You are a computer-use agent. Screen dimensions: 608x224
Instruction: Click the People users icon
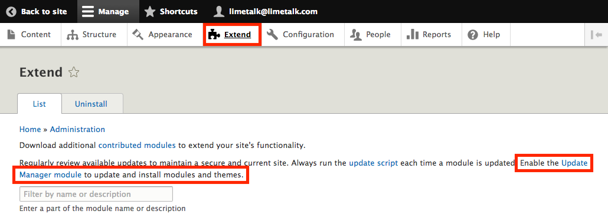pos(355,35)
